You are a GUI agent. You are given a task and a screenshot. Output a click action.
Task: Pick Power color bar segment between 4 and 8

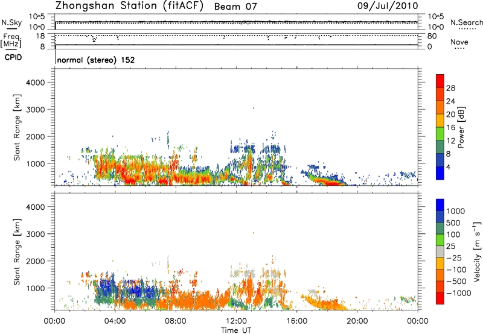pos(440,160)
